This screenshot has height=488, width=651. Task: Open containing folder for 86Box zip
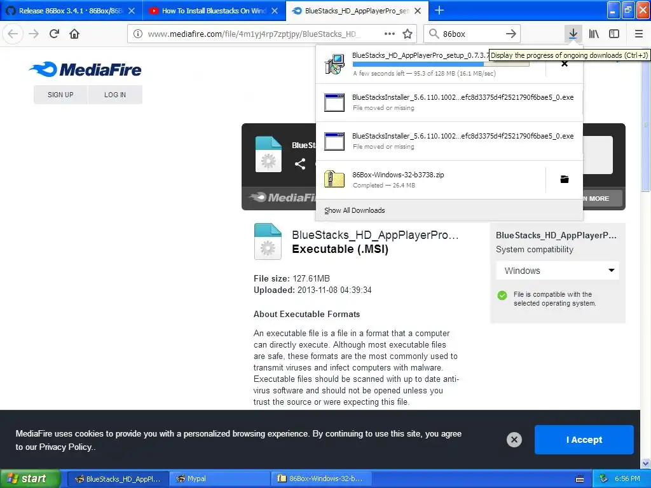click(x=565, y=179)
